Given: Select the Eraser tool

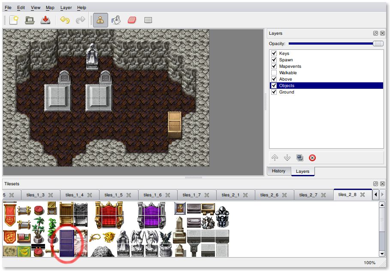Looking at the screenshot, I should [132, 20].
